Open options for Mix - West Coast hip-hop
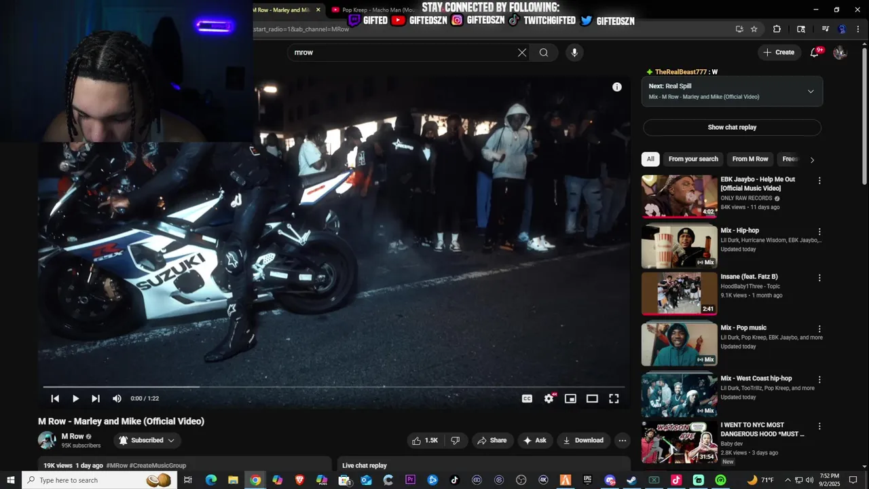 click(819, 380)
